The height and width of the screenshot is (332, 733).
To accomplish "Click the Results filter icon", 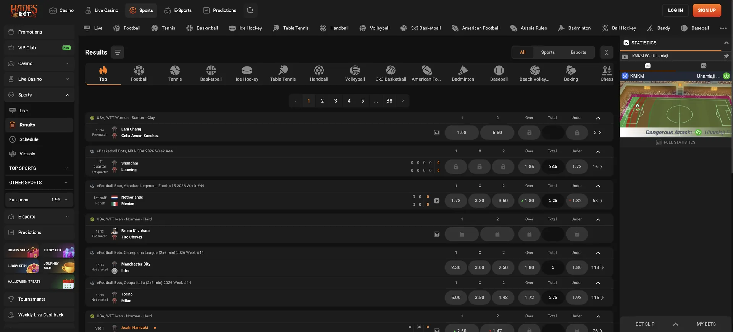I will pos(118,52).
